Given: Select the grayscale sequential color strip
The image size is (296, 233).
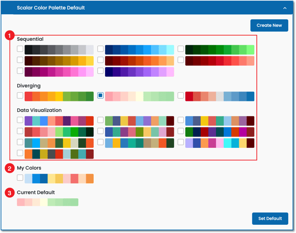Looking at the screenshot, I should [59, 50].
